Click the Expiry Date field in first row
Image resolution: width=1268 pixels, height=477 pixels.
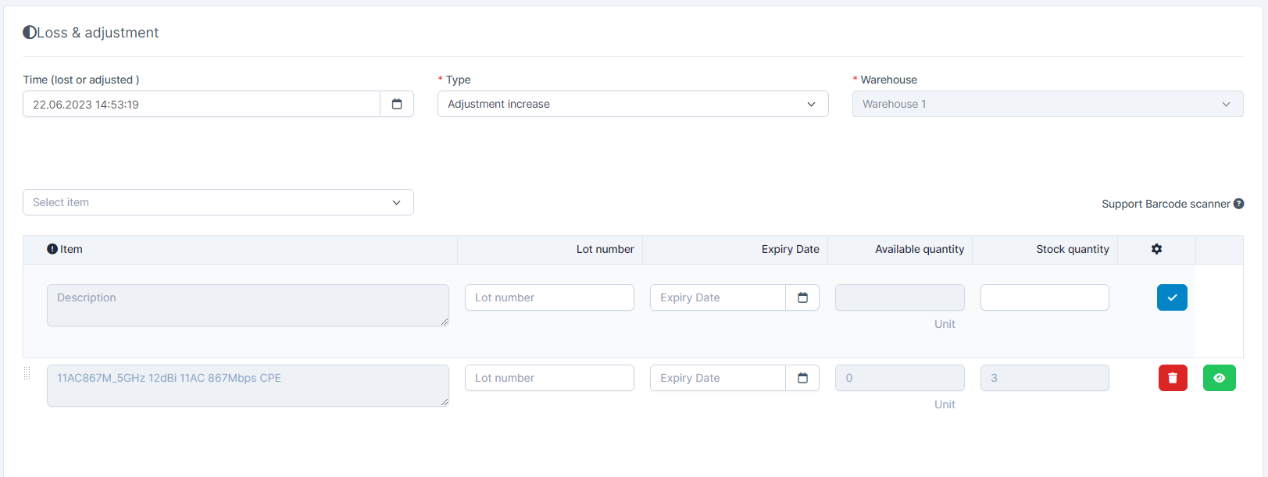coord(717,297)
